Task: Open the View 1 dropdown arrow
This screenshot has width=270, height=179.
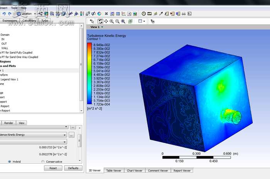Action: point(102,27)
